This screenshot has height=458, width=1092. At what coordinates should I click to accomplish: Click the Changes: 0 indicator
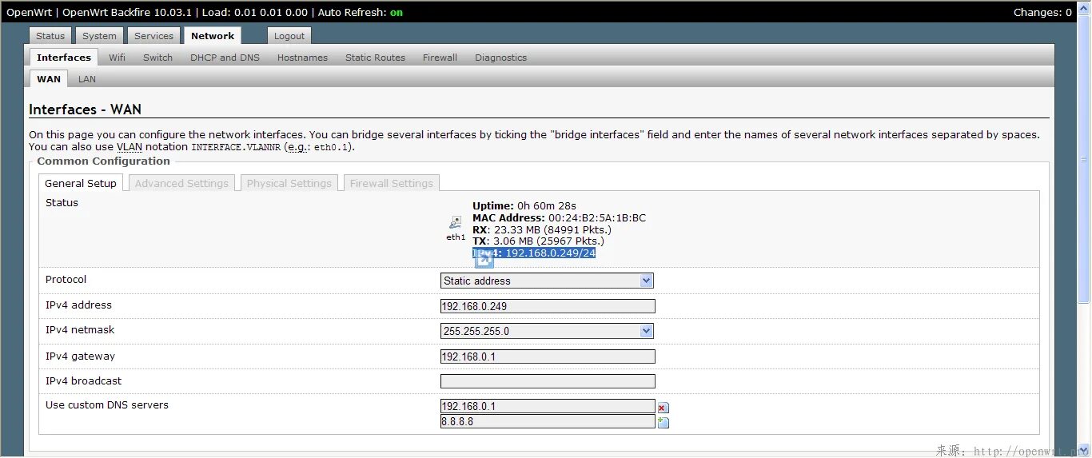(1042, 13)
